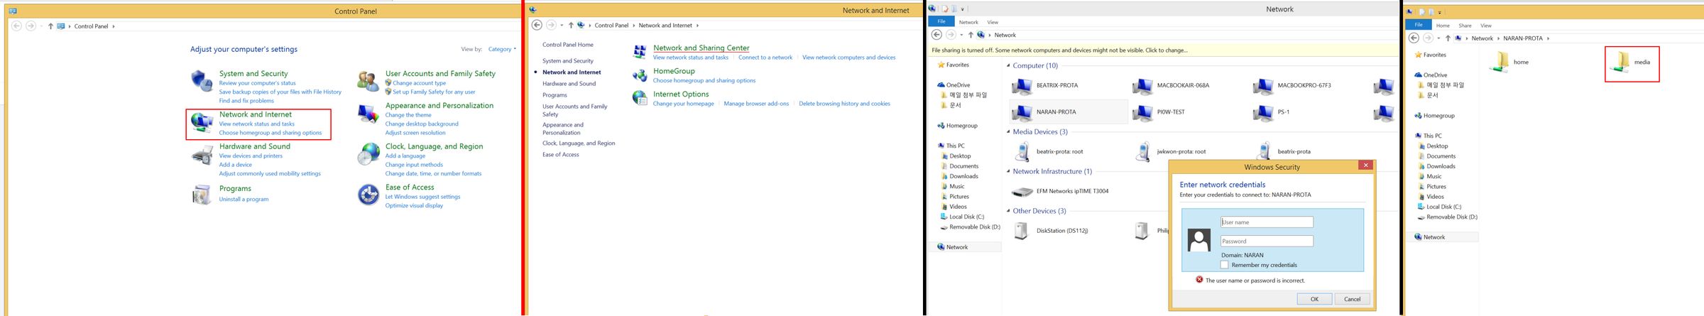The height and width of the screenshot is (316, 1704).
Task: Click the File sharing is turned off notification bar
Action: pyautogui.click(x=1163, y=50)
